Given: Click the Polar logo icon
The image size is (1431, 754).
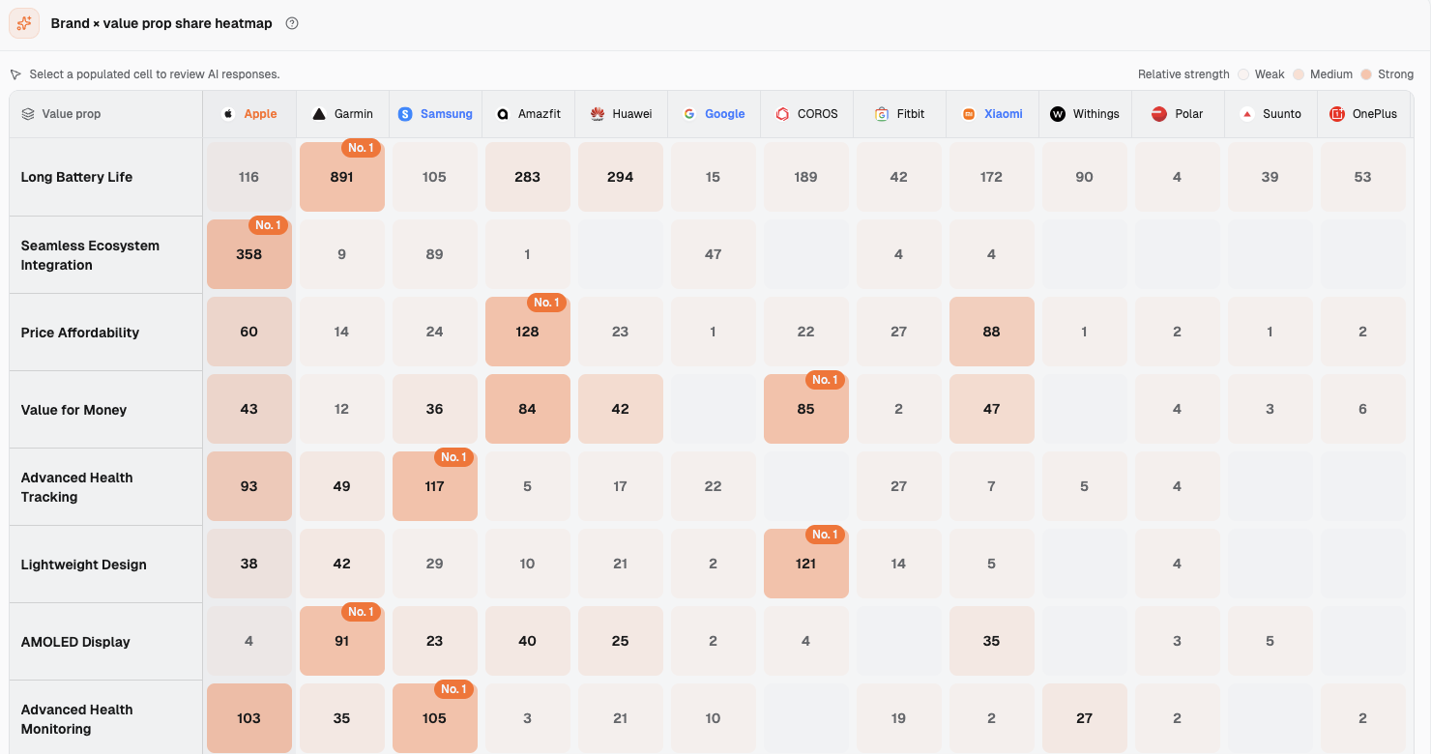Looking at the screenshot, I should (x=1159, y=114).
